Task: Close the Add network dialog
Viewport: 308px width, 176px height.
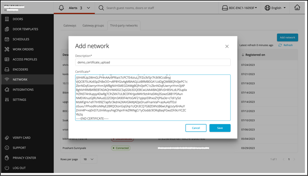Action: pyautogui.click(x=227, y=47)
